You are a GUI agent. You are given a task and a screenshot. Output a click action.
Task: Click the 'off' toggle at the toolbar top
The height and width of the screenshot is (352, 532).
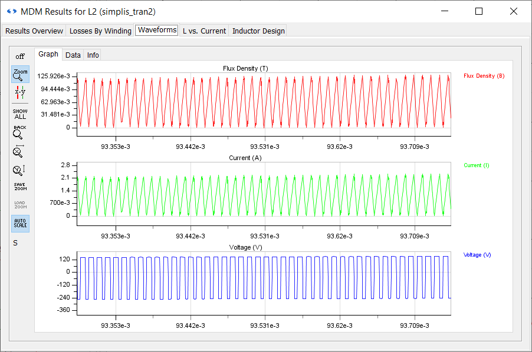coord(20,57)
